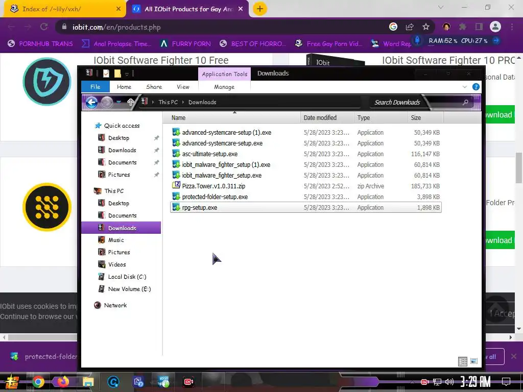Click the New folder icon in title bar
This screenshot has width=523, height=392.
click(117, 73)
